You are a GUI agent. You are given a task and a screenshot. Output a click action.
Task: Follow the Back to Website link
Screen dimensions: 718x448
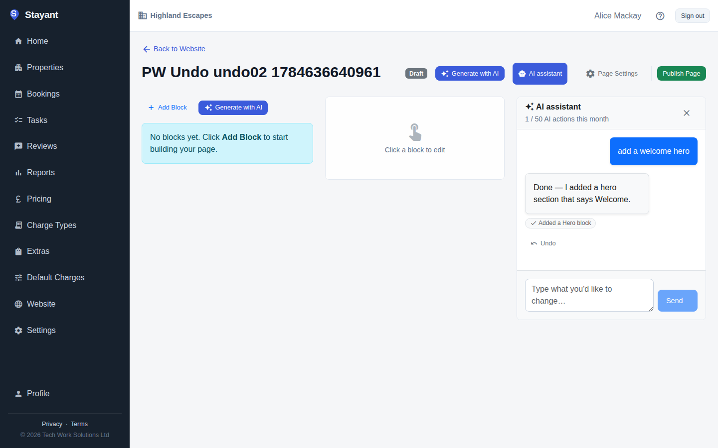point(174,49)
